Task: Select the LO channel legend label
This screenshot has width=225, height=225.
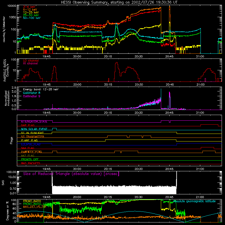Action: [x=31, y=60]
